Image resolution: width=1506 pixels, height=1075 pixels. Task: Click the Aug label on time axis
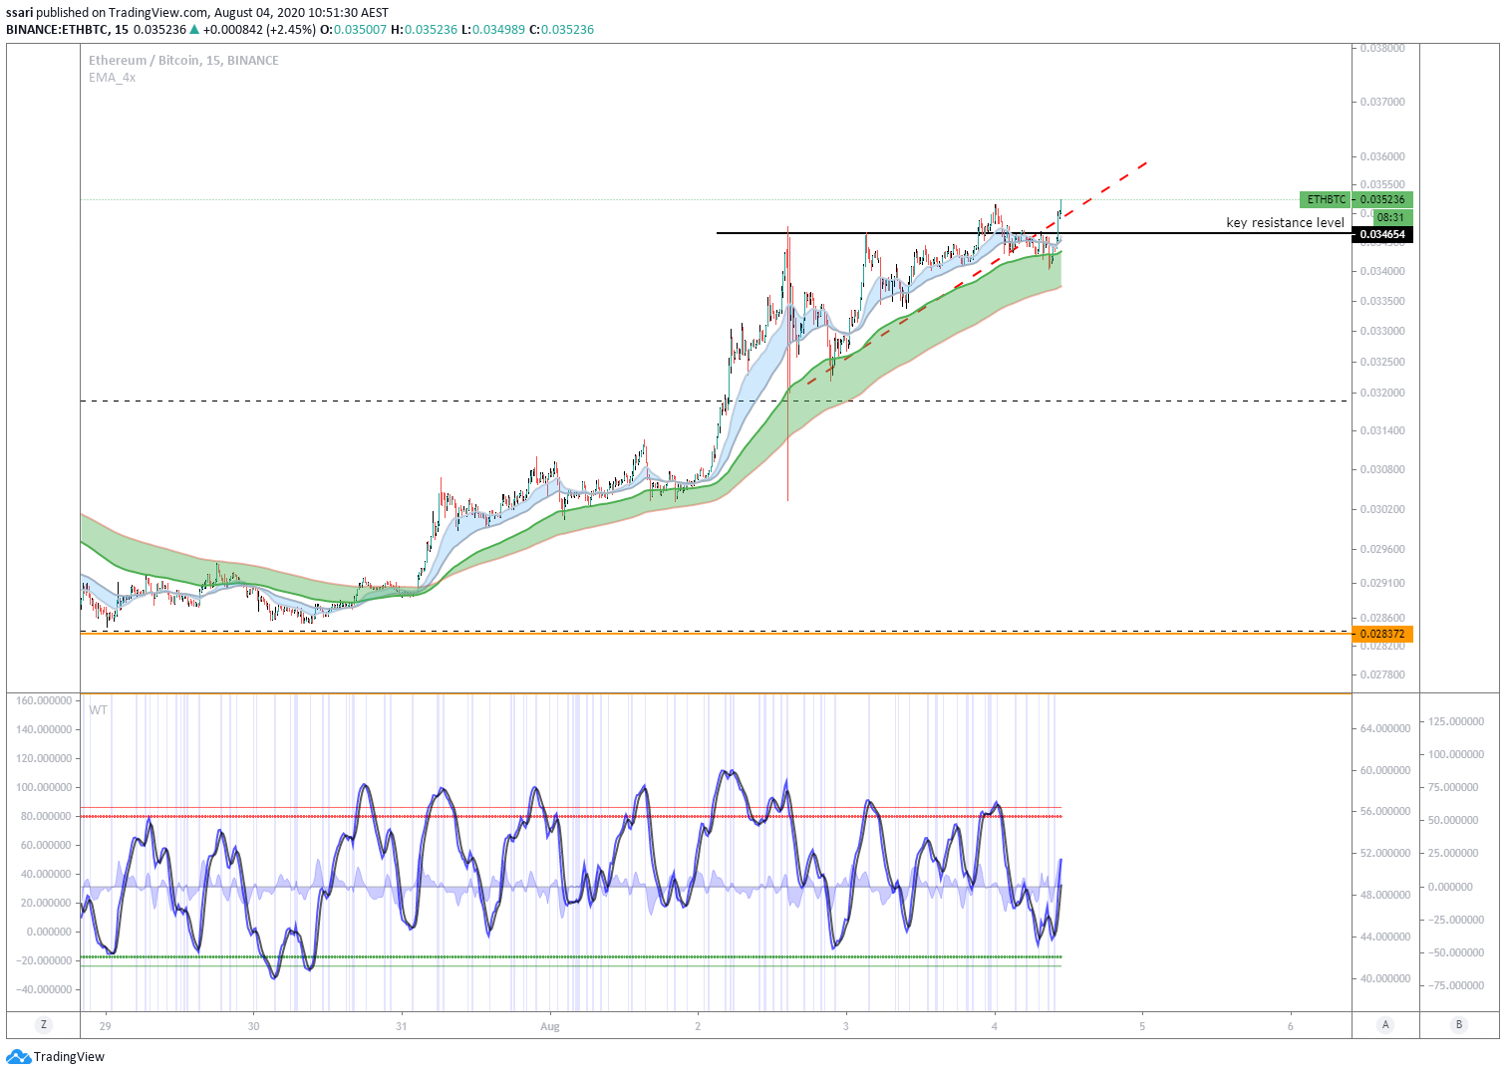(550, 1026)
